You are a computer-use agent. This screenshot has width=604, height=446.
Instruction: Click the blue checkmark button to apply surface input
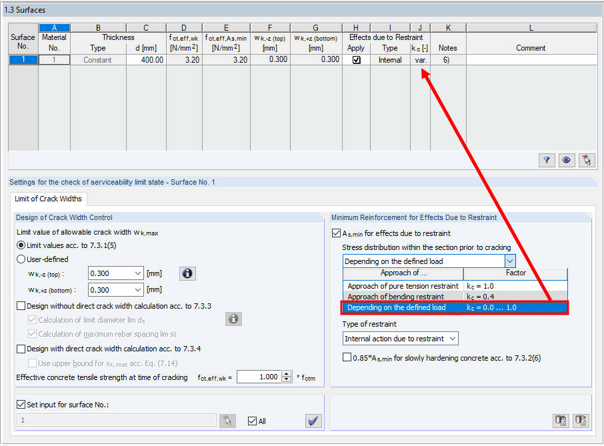click(x=313, y=421)
